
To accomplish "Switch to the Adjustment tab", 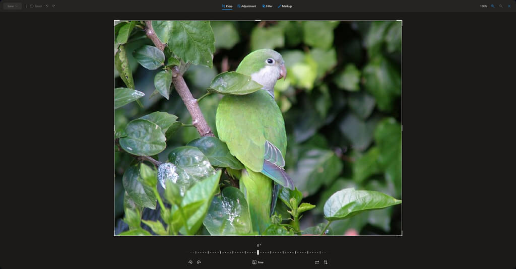I will [x=246, y=6].
